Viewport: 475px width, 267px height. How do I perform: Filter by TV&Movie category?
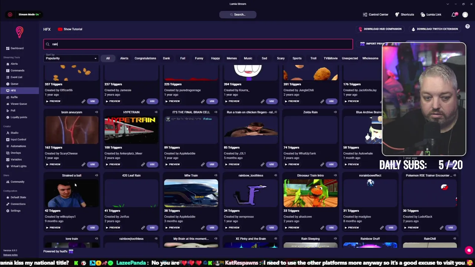pyautogui.click(x=330, y=58)
